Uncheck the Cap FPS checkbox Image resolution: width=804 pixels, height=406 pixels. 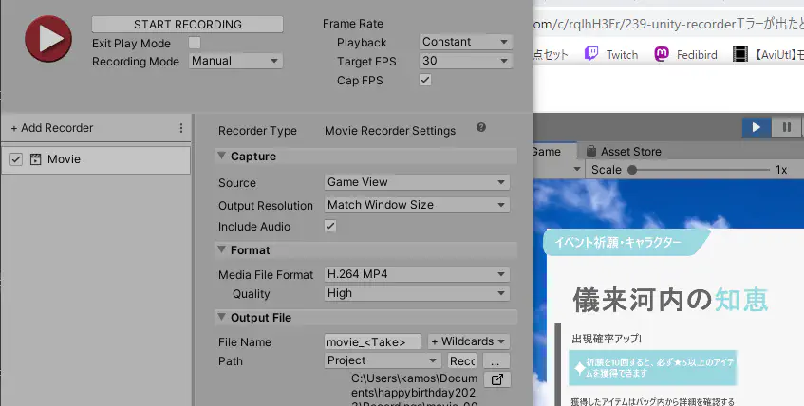point(425,80)
